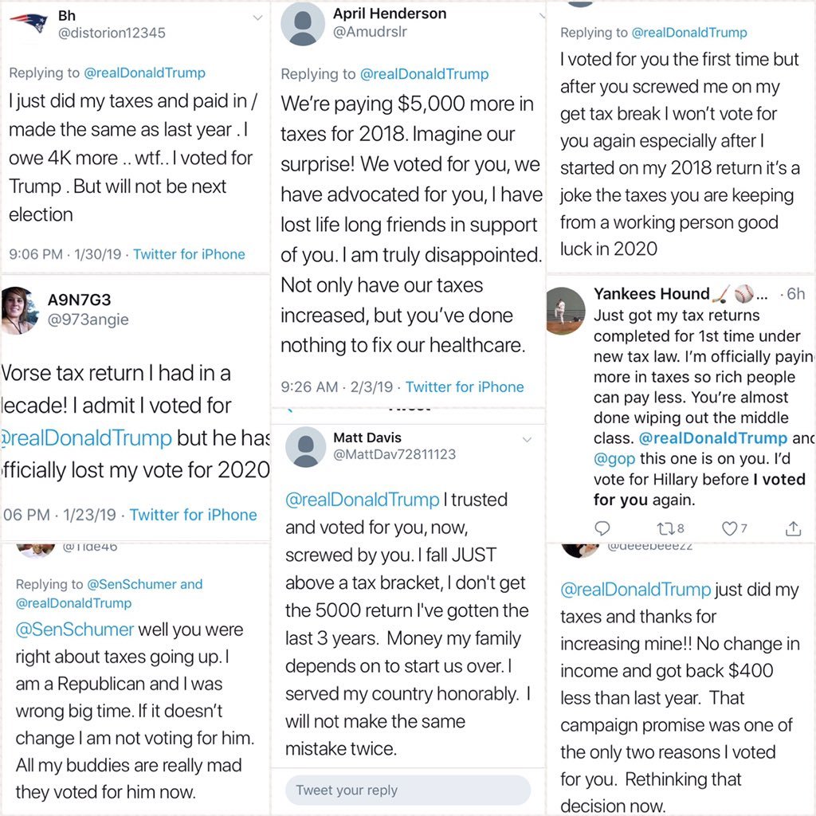Click the share upload icon on Yankees Hound tweet
This screenshot has width=816, height=816.
pyautogui.click(x=793, y=528)
